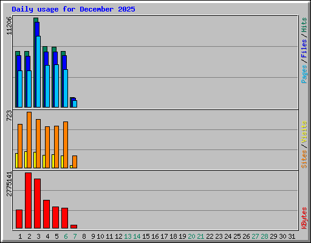Click the day 3 orange sites bar
The height and width of the screenshot is (243, 311).
38,143
